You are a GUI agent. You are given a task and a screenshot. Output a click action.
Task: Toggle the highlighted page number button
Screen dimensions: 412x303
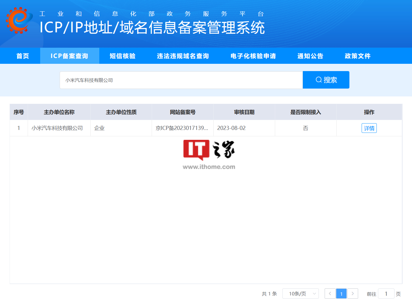click(x=341, y=294)
